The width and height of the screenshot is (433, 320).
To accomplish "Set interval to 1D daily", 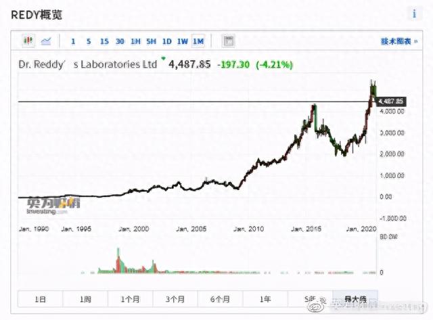I will (167, 41).
